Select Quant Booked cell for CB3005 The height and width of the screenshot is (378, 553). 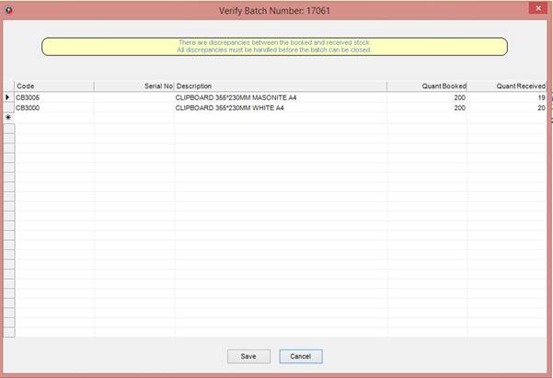click(426, 97)
